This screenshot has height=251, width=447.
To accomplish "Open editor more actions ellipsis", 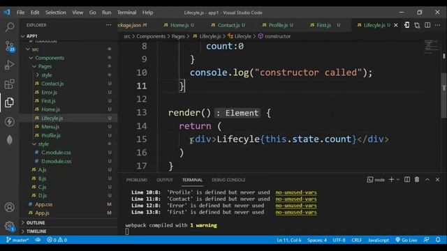I will pos(438,25).
